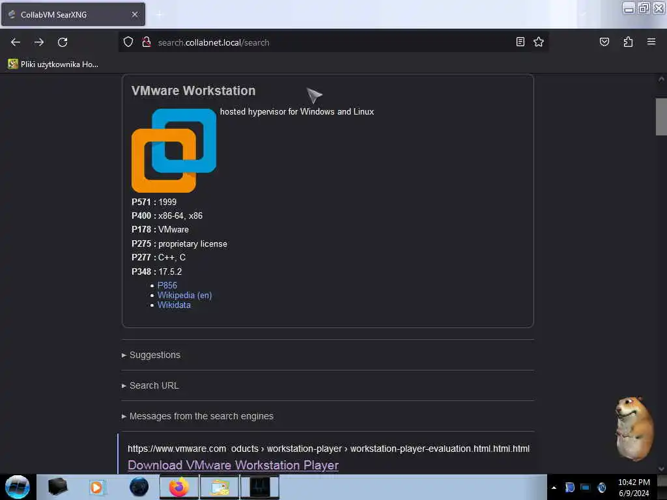Screen dimensions: 667x500
Task: Click the round blue tray icon beside the clock
Action: tap(601, 487)
